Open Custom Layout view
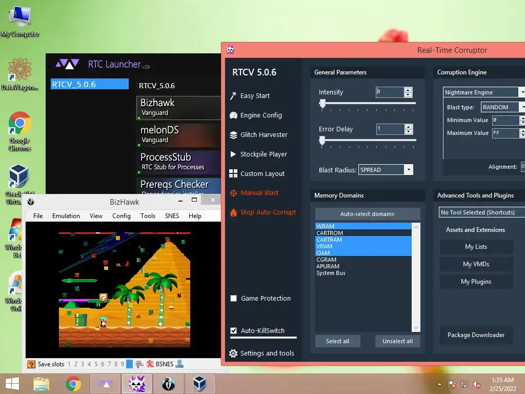Screen dimensions: 525x394 (257, 173)
